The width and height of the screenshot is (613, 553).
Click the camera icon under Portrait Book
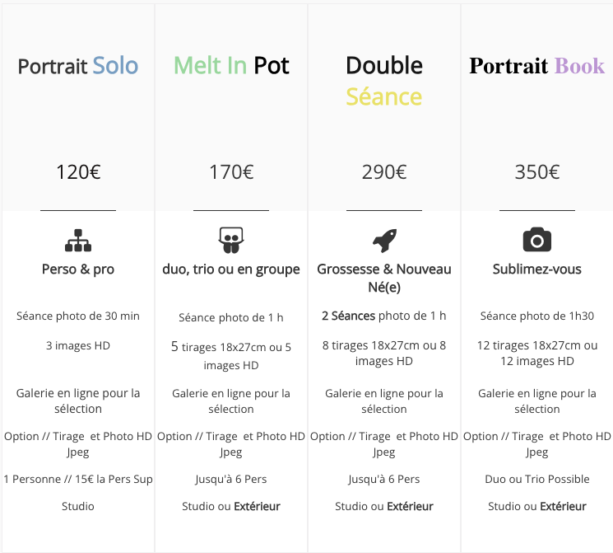(x=537, y=239)
